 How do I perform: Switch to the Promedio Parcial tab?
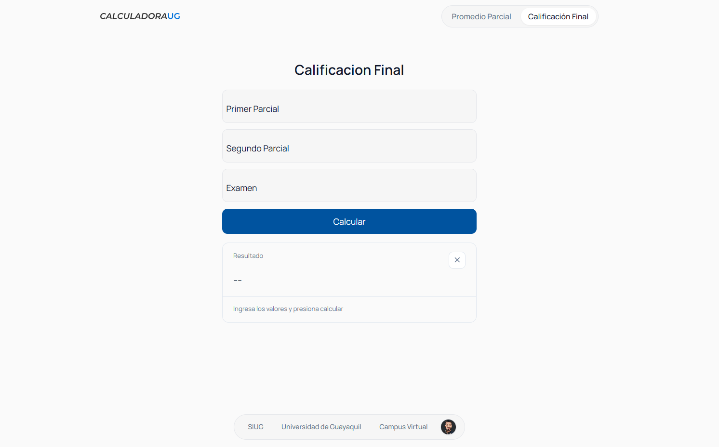(481, 16)
